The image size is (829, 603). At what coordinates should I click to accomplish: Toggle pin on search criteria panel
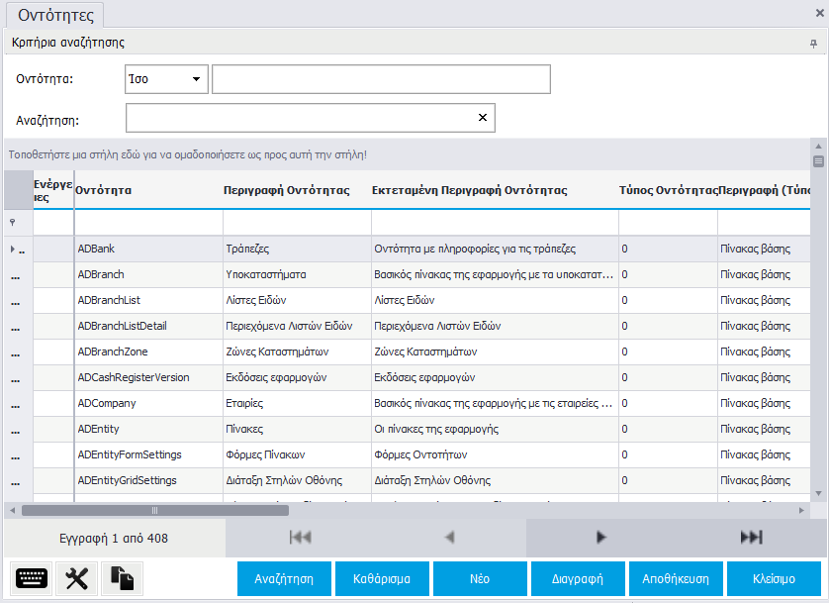click(813, 44)
